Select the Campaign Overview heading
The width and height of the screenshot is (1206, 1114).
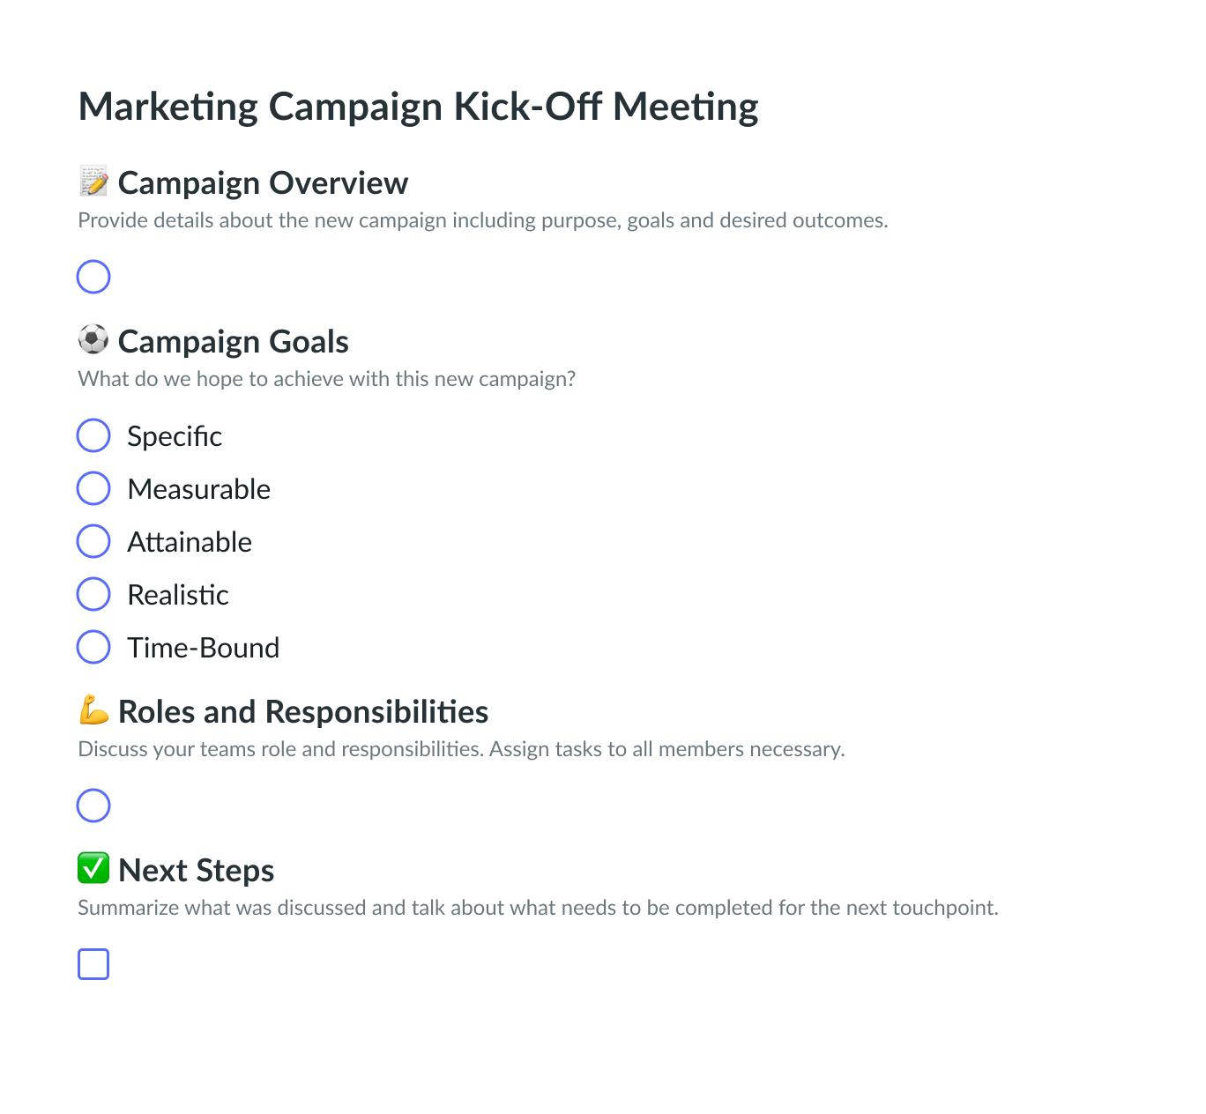[x=263, y=183]
